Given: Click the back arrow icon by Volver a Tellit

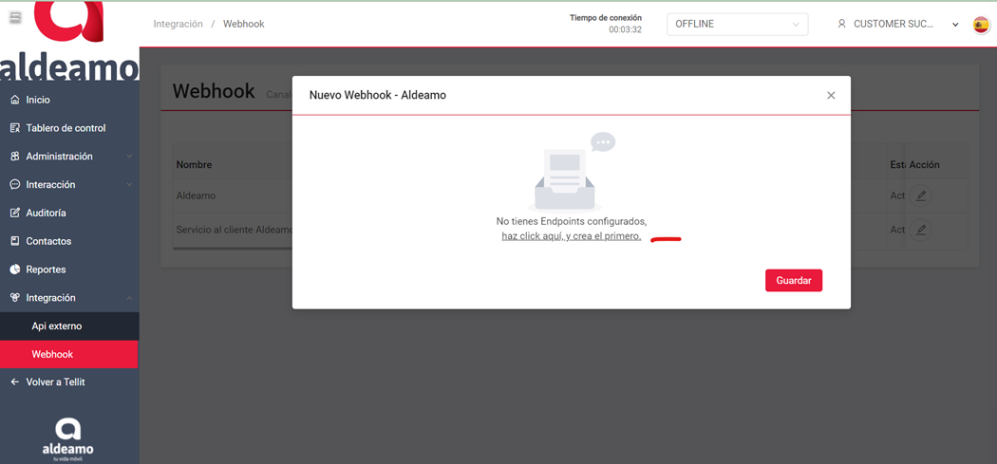Looking at the screenshot, I should 15,382.
